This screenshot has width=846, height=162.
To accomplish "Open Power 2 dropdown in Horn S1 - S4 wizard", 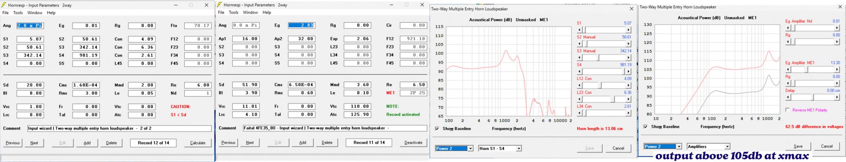I will [470, 148].
